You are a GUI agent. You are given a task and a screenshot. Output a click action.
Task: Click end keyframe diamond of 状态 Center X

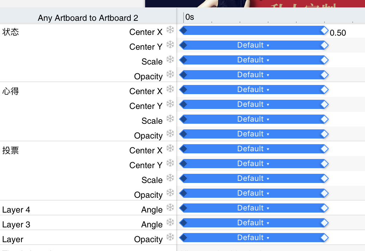coord(324,31)
